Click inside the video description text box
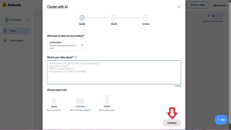 pyautogui.click(x=114, y=72)
